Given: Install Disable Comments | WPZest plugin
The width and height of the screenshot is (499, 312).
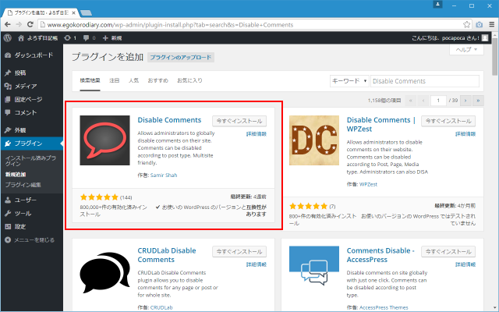Looking at the screenshot, I should [448, 121].
